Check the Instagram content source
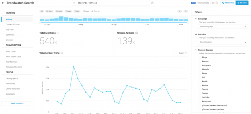This screenshot has width=251, height=114. coord(200,65)
